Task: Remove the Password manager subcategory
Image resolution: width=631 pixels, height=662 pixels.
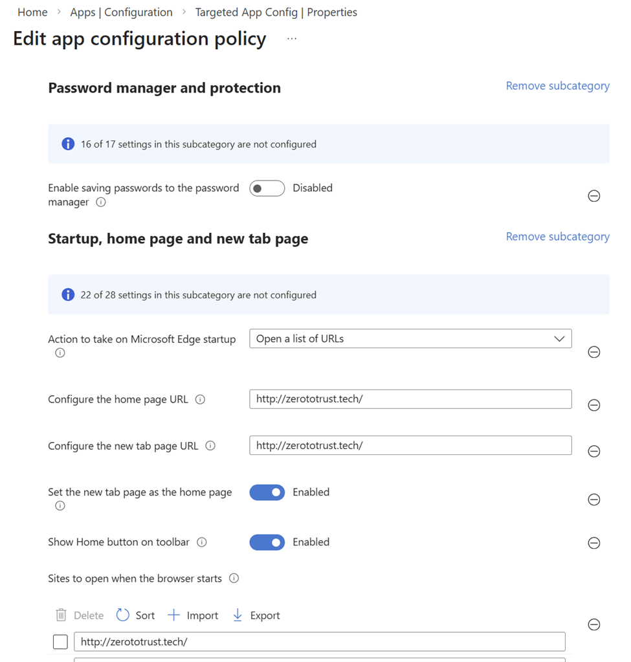Action: click(557, 86)
